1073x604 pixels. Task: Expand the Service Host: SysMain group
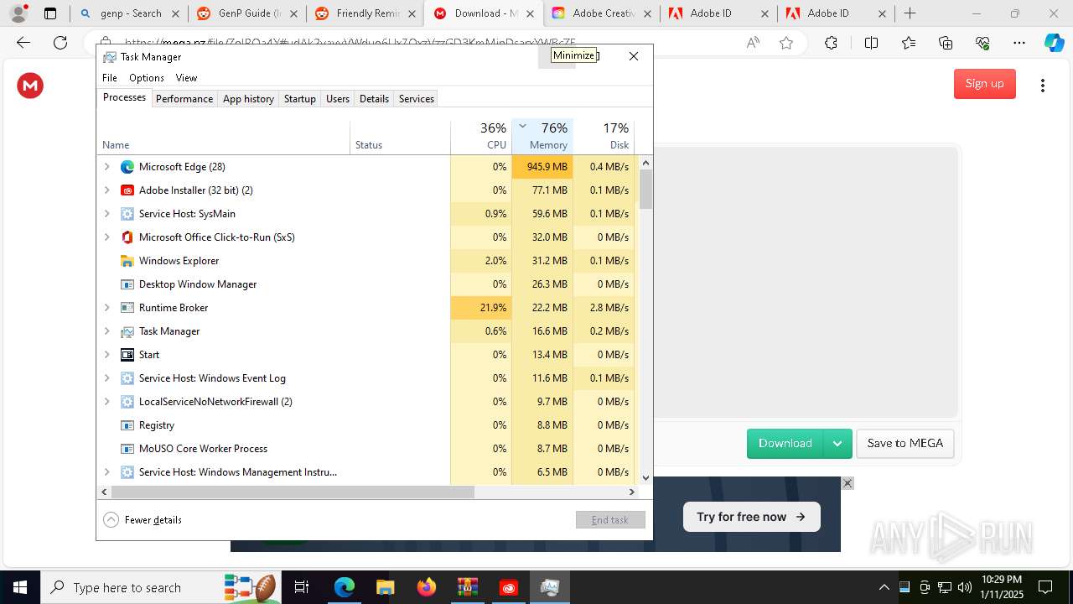(106, 214)
